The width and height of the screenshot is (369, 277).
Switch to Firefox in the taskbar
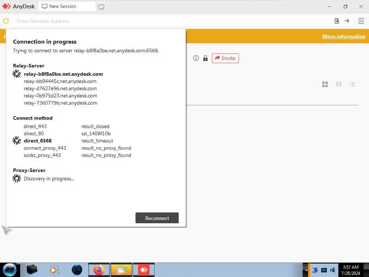pyautogui.click(x=99, y=270)
